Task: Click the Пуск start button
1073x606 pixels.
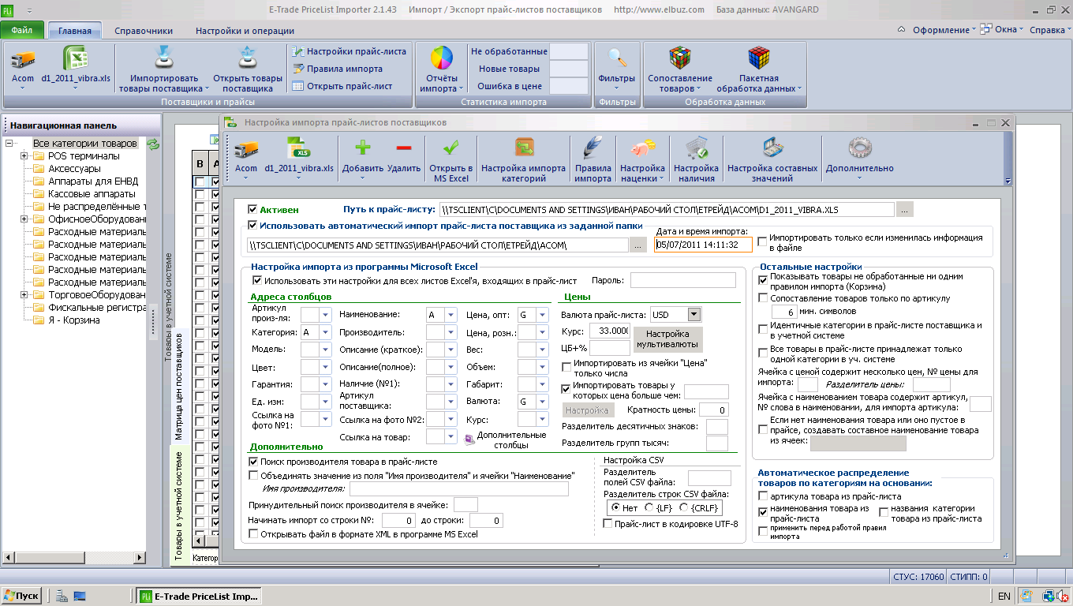Action: point(21,597)
